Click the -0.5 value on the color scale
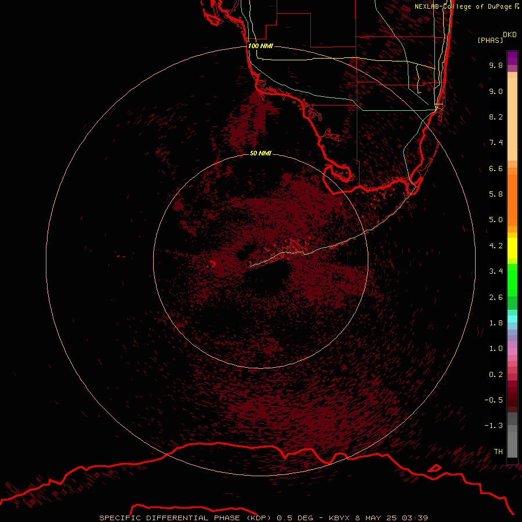Screen dimensions: 522x522 tap(494, 400)
